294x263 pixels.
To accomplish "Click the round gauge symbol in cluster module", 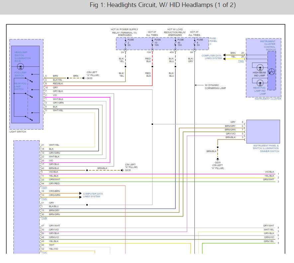I will (x=271, y=72).
